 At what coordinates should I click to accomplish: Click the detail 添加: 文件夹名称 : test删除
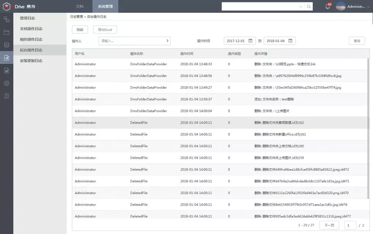coord(274,99)
